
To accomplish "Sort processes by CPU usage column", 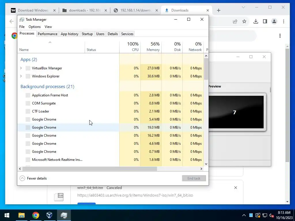I will (130, 47).
